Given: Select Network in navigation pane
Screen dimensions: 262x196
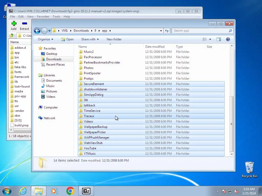Looking at the screenshot, I should (x=49, y=118).
